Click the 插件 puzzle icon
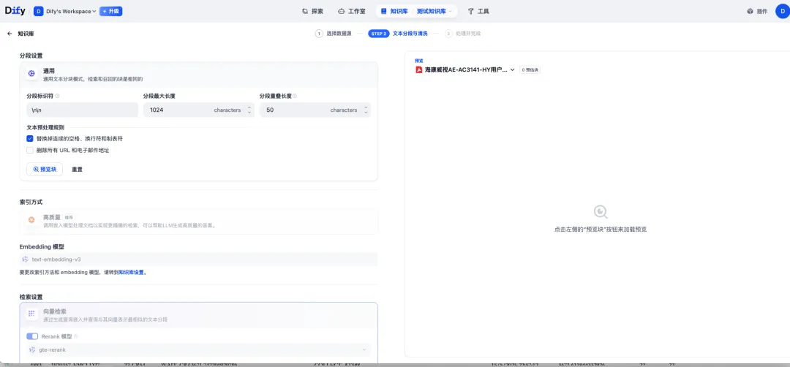Screen dimensions: 790x367 (750, 11)
